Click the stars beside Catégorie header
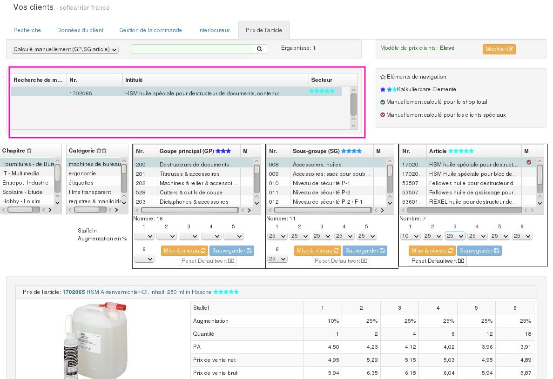 (101, 150)
